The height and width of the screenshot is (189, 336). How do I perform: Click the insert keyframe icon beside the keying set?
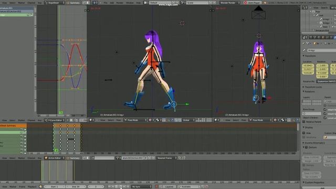point(203,187)
